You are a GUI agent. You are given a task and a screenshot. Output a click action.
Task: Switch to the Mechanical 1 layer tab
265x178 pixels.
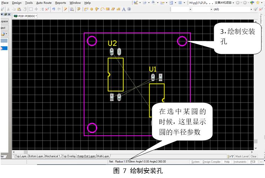52,156
